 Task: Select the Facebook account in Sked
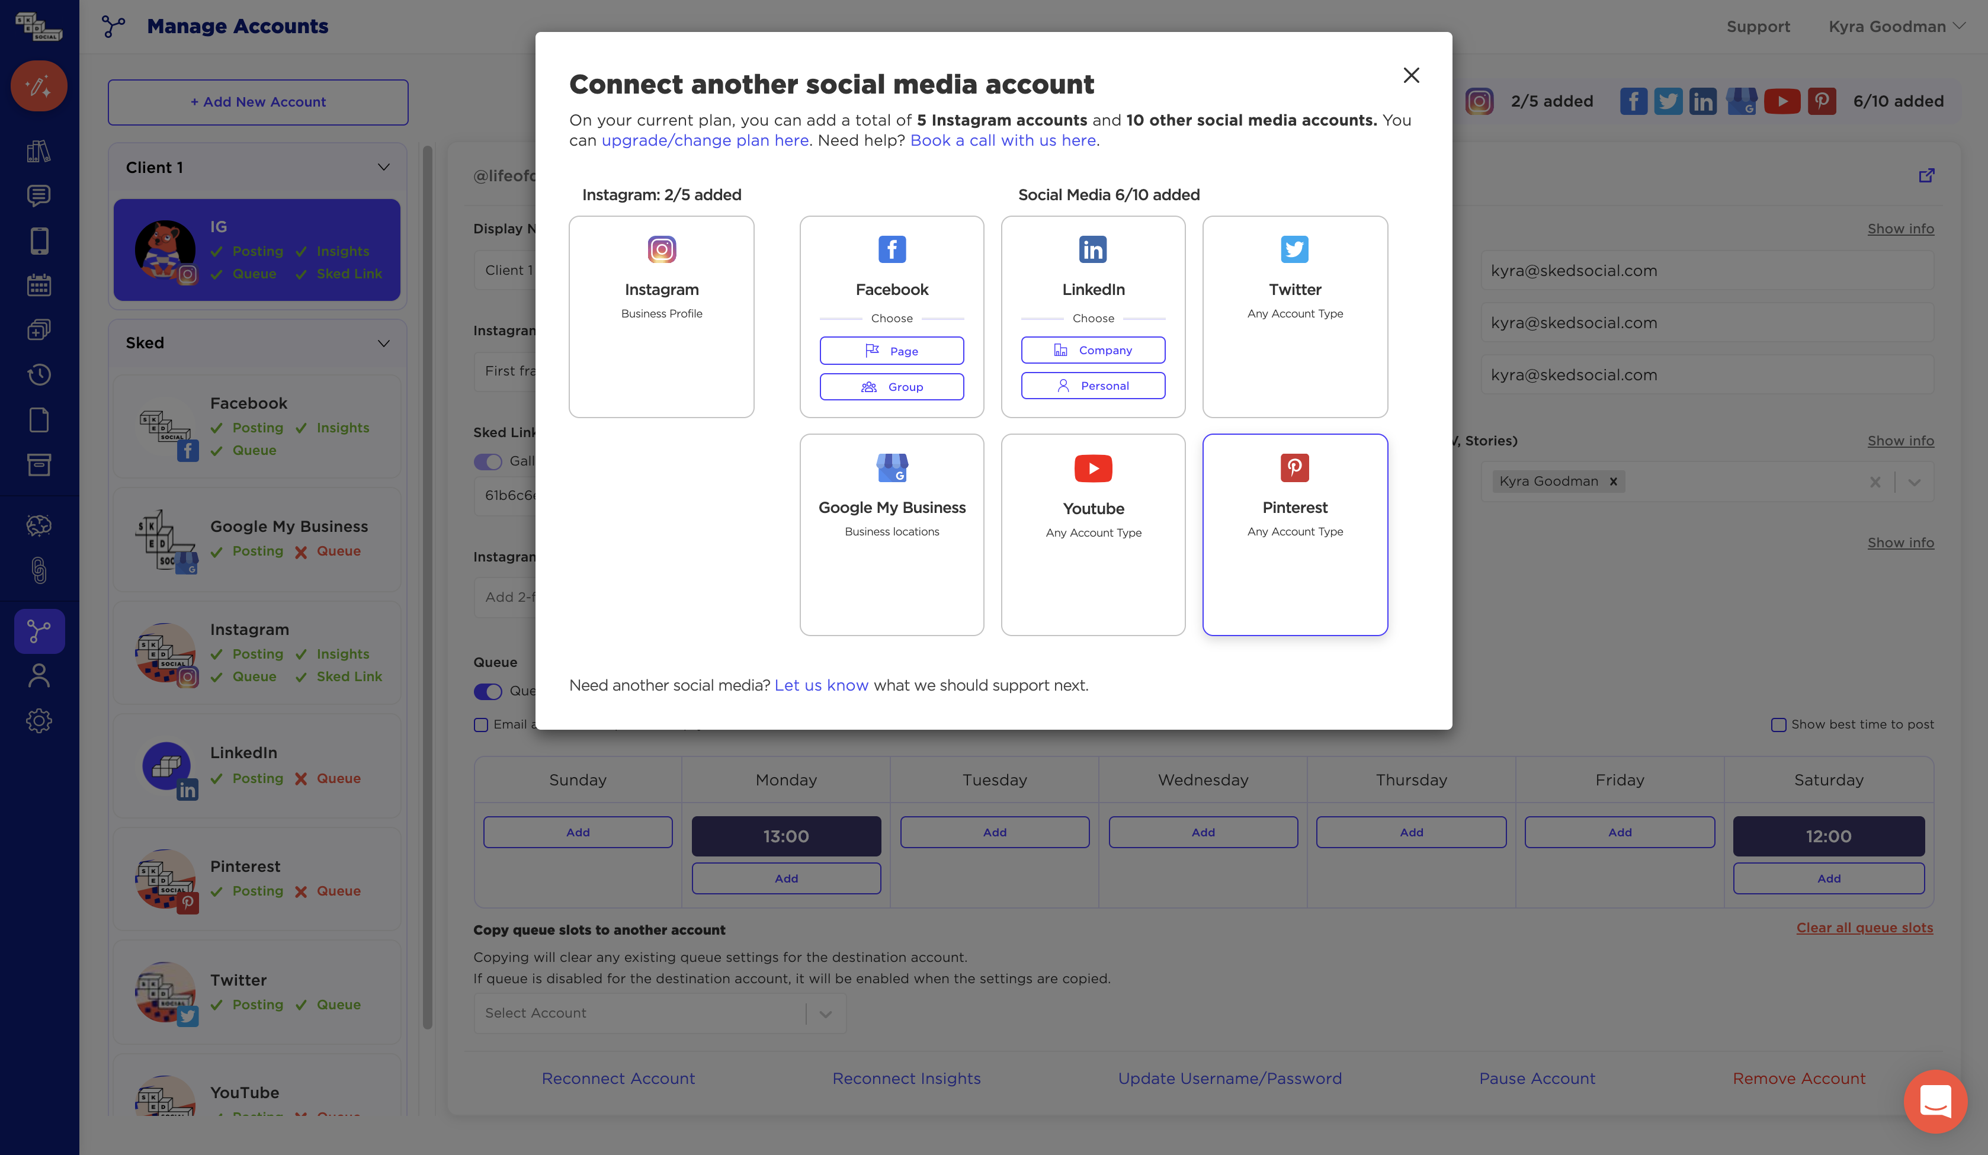point(257,426)
